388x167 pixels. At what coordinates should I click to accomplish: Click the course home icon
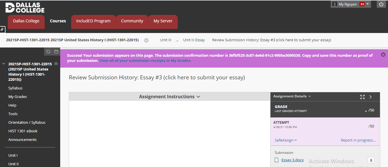tap(56, 64)
